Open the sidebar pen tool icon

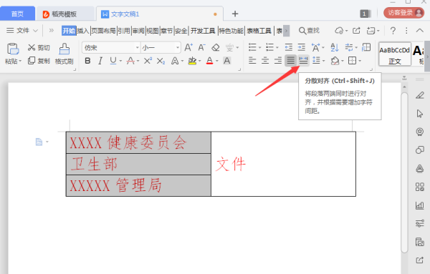[x=420, y=95]
